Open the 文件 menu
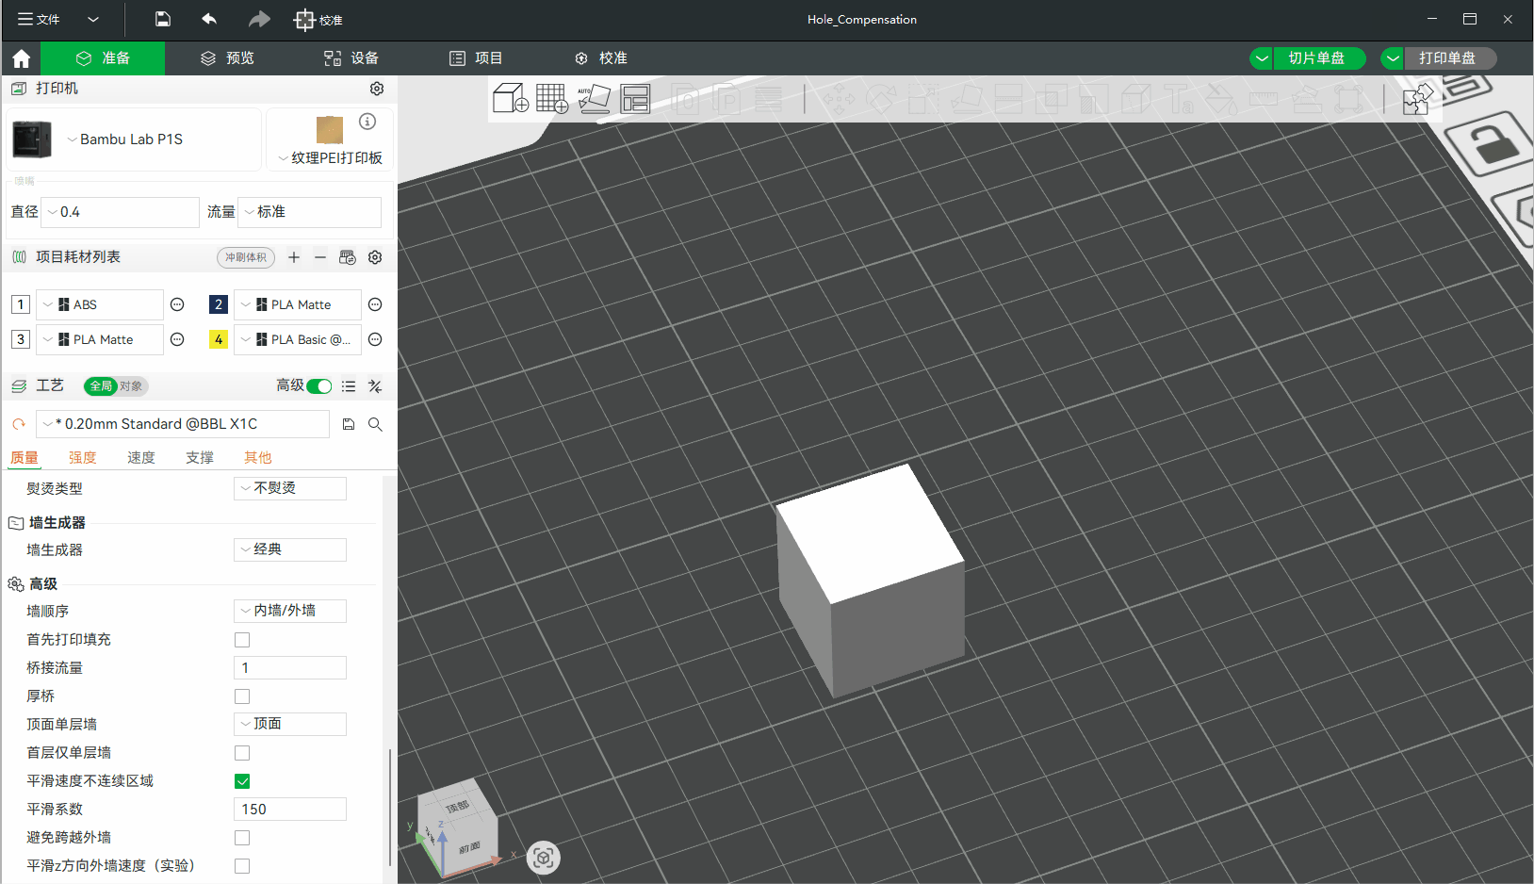 coord(39,19)
